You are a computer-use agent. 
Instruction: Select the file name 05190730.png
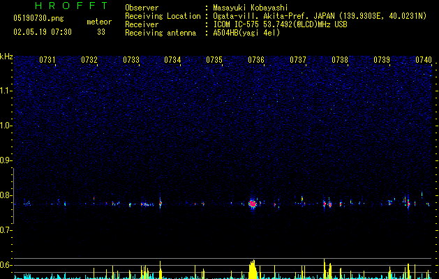[x=38, y=19]
